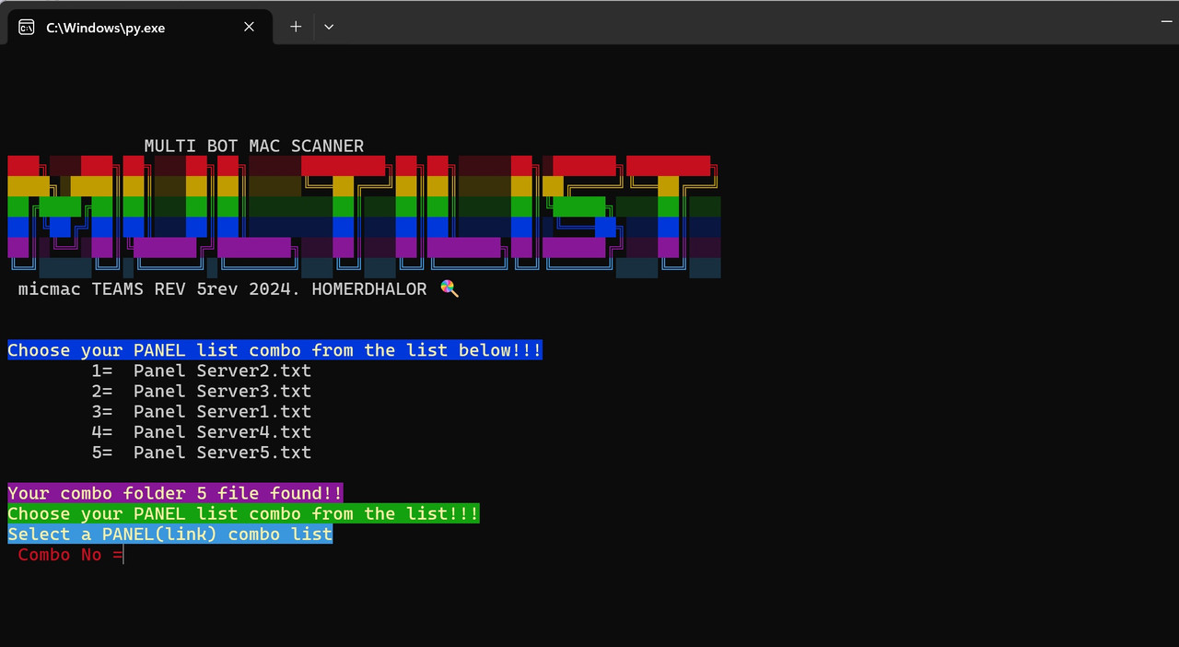This screenshot has height=647, width=1179.
Task: Click the lollipop emoji after HOMERDHALOR
Action: pos(449,288)
